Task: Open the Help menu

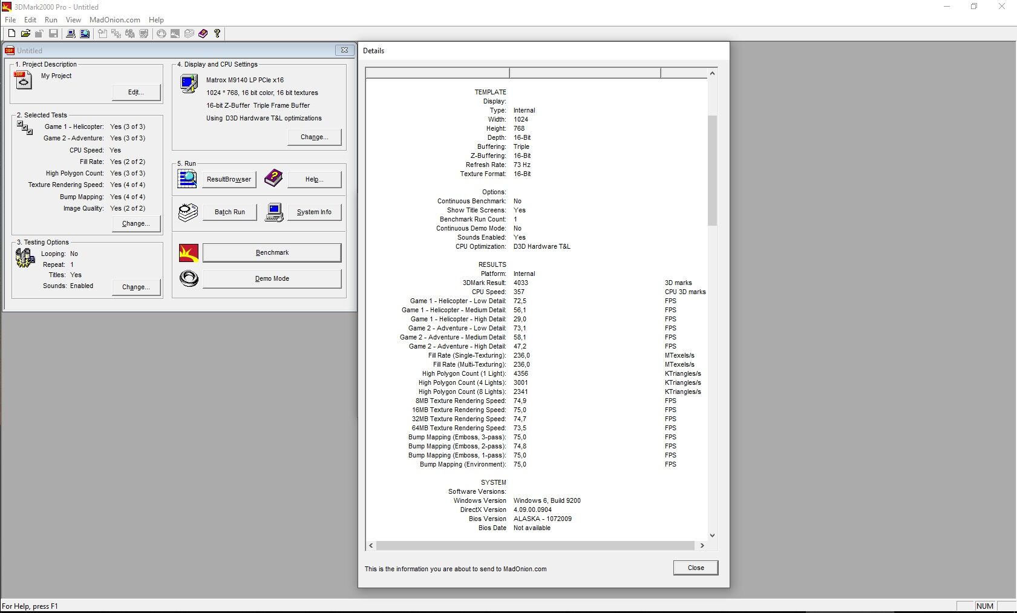Action: [x=156, y=20]
